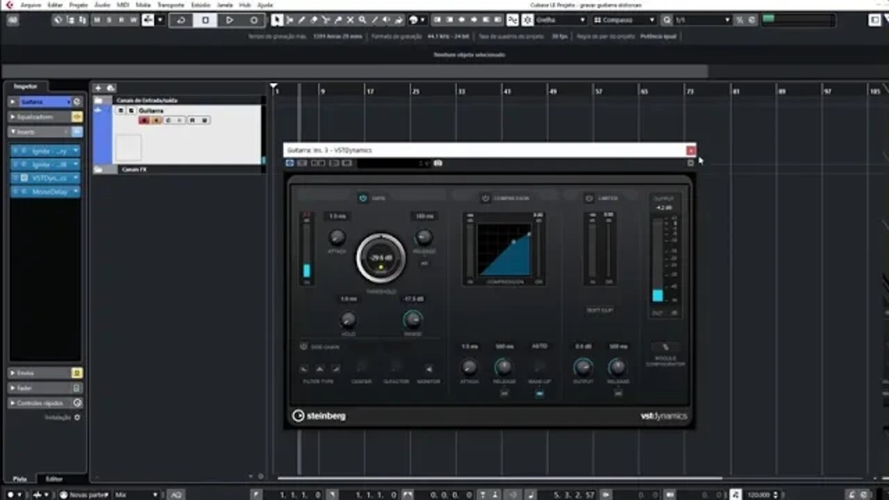Toggle record enable on Guitarra track
Viewport: 889px width, 500px height.
144,120
